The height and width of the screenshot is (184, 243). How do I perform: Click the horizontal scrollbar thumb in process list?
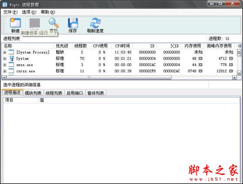89,77
